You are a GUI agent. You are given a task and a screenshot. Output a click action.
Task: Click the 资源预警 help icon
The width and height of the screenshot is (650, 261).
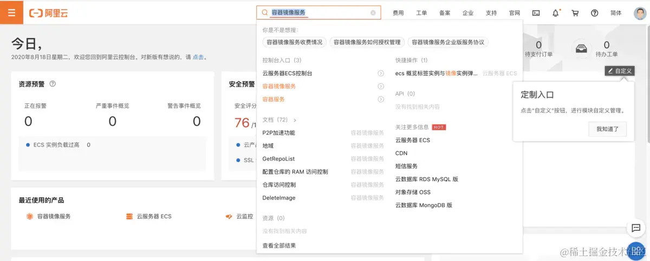pos(53,84)
